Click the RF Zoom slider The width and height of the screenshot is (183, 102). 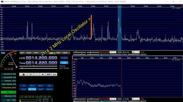pyautogui.click(x=116, y=54)
